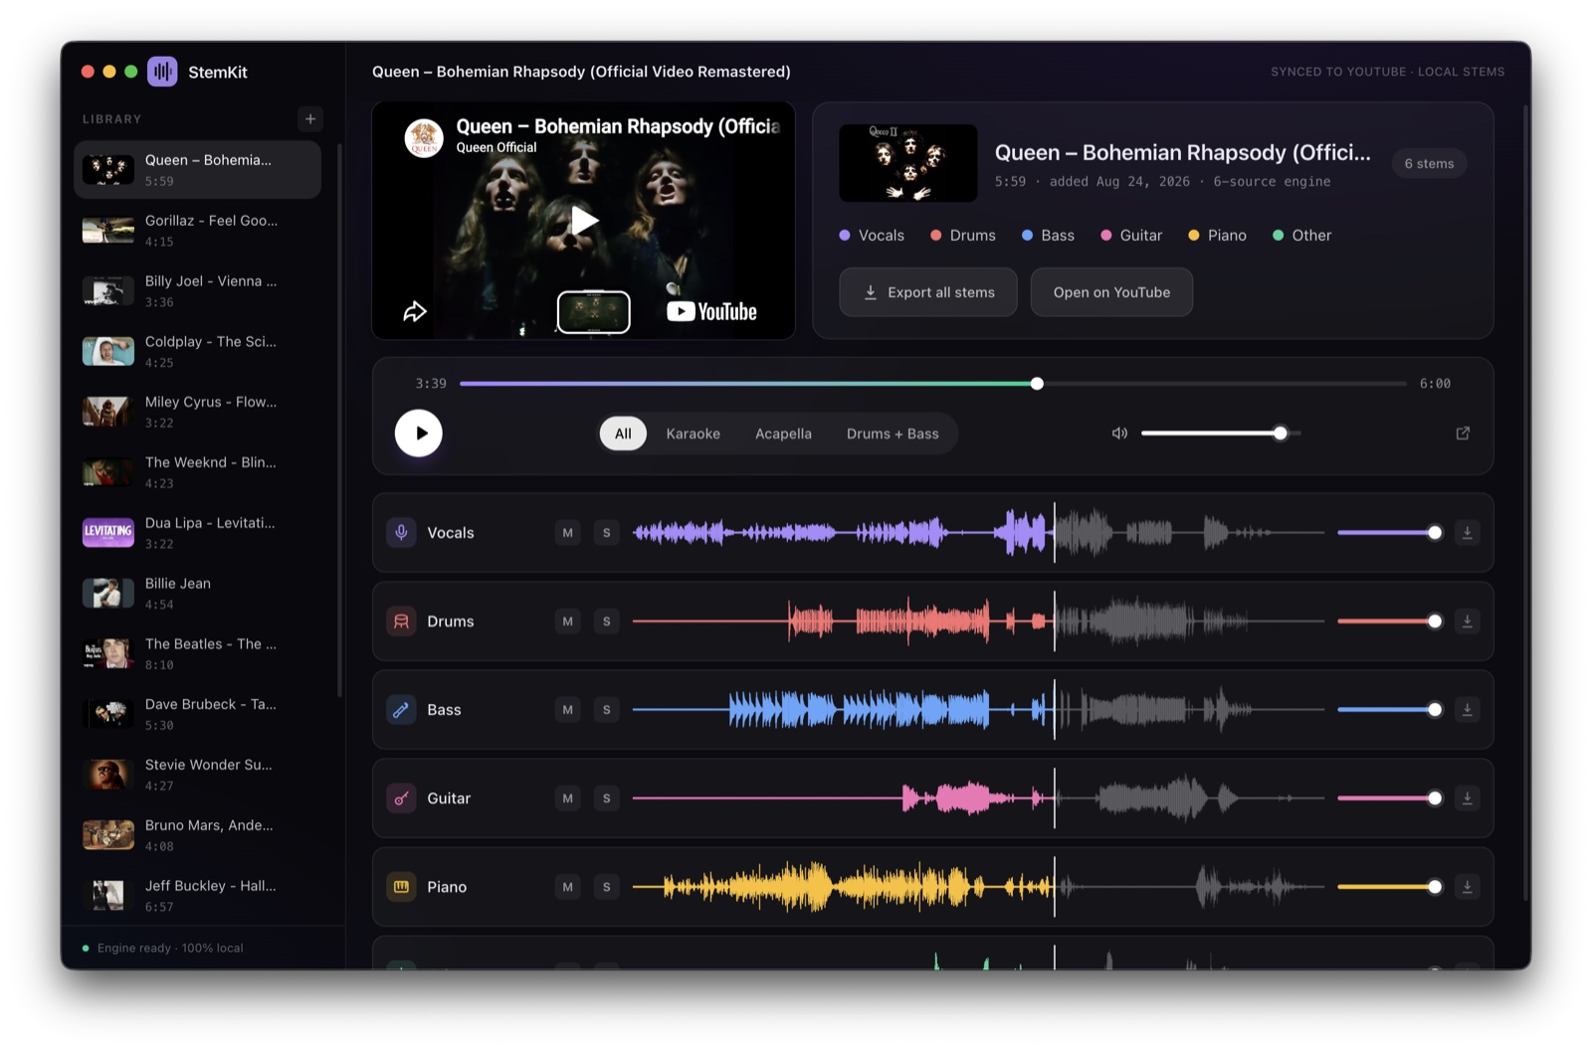The height and width of the screenshot is (1050, 1592).
Task: Click the Piano waveform display
Action: [x=978, y=887]
